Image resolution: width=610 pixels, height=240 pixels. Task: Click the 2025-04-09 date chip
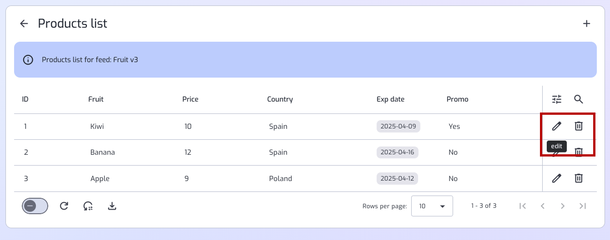click(x=398, y=126)
